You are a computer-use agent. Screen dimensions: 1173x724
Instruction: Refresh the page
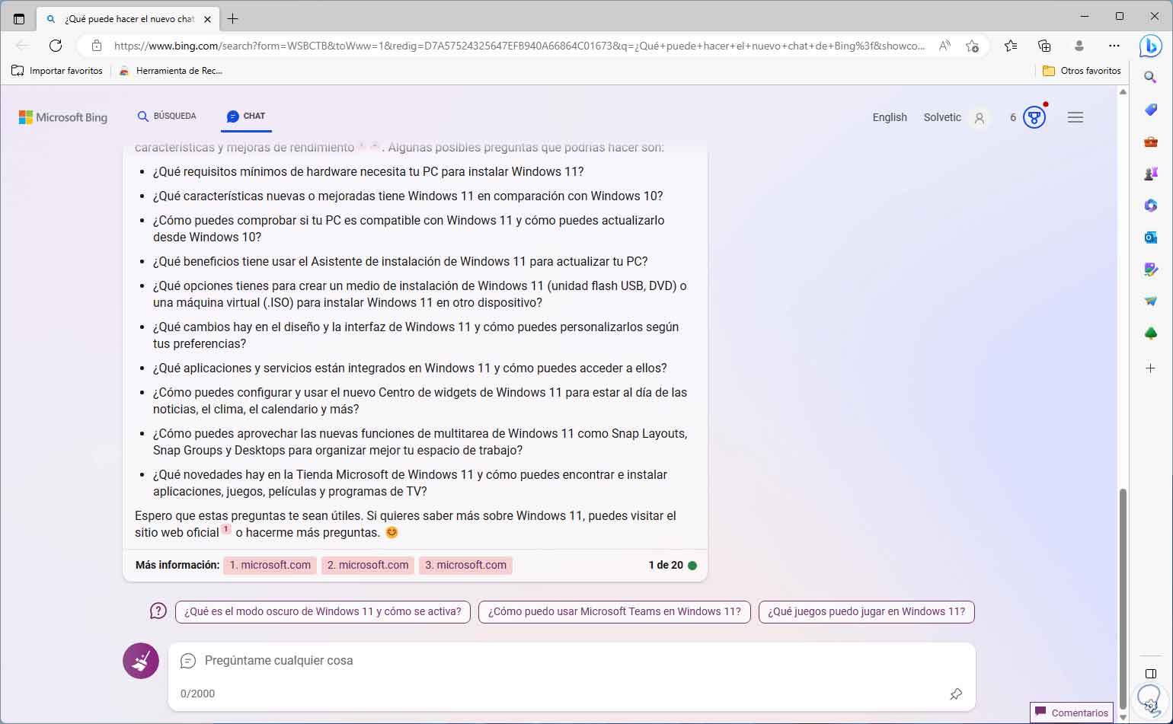tap(56, 46)
